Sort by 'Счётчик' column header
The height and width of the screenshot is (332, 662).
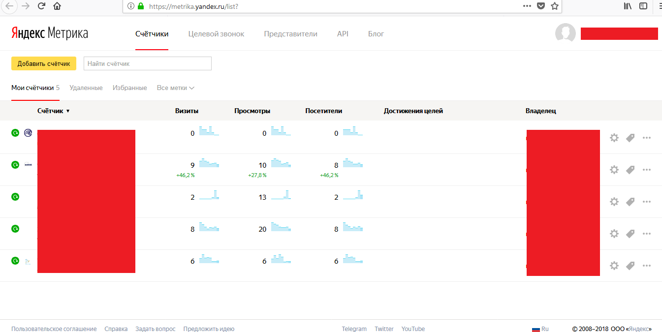54,111
